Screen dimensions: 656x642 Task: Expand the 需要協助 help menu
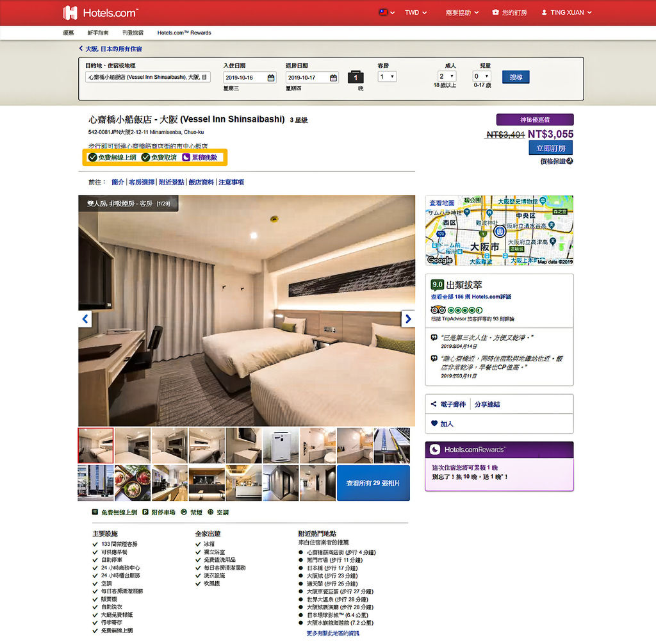(462, 13)
